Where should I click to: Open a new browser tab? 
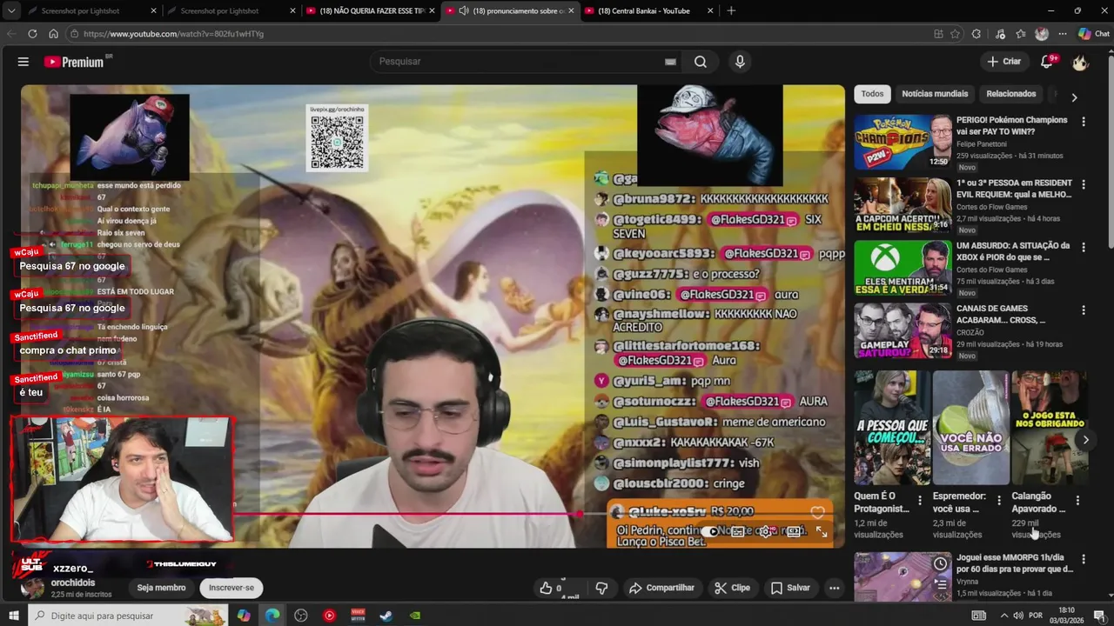[731, 10]
